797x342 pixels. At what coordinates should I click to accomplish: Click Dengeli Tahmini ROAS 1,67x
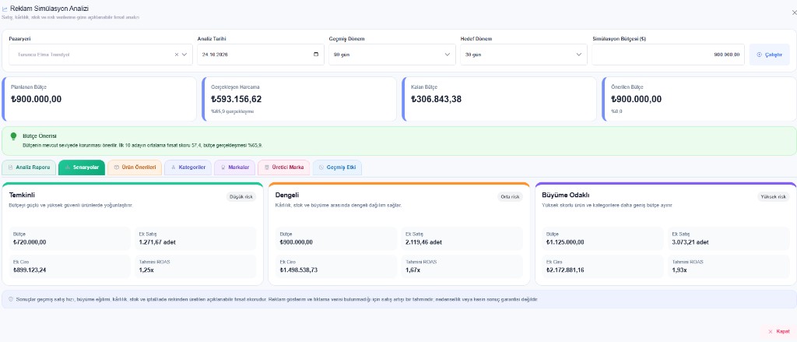(x=413, y=270)
